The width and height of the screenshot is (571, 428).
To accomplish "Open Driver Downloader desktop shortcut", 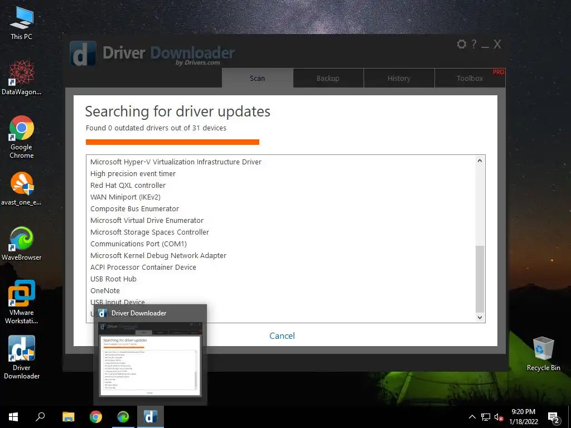I will pyautogui.click(x=22, y=357).
